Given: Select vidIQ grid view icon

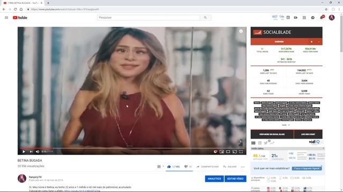Looking at the screenshot, I should pyautogui.click(x=253, y=143).
